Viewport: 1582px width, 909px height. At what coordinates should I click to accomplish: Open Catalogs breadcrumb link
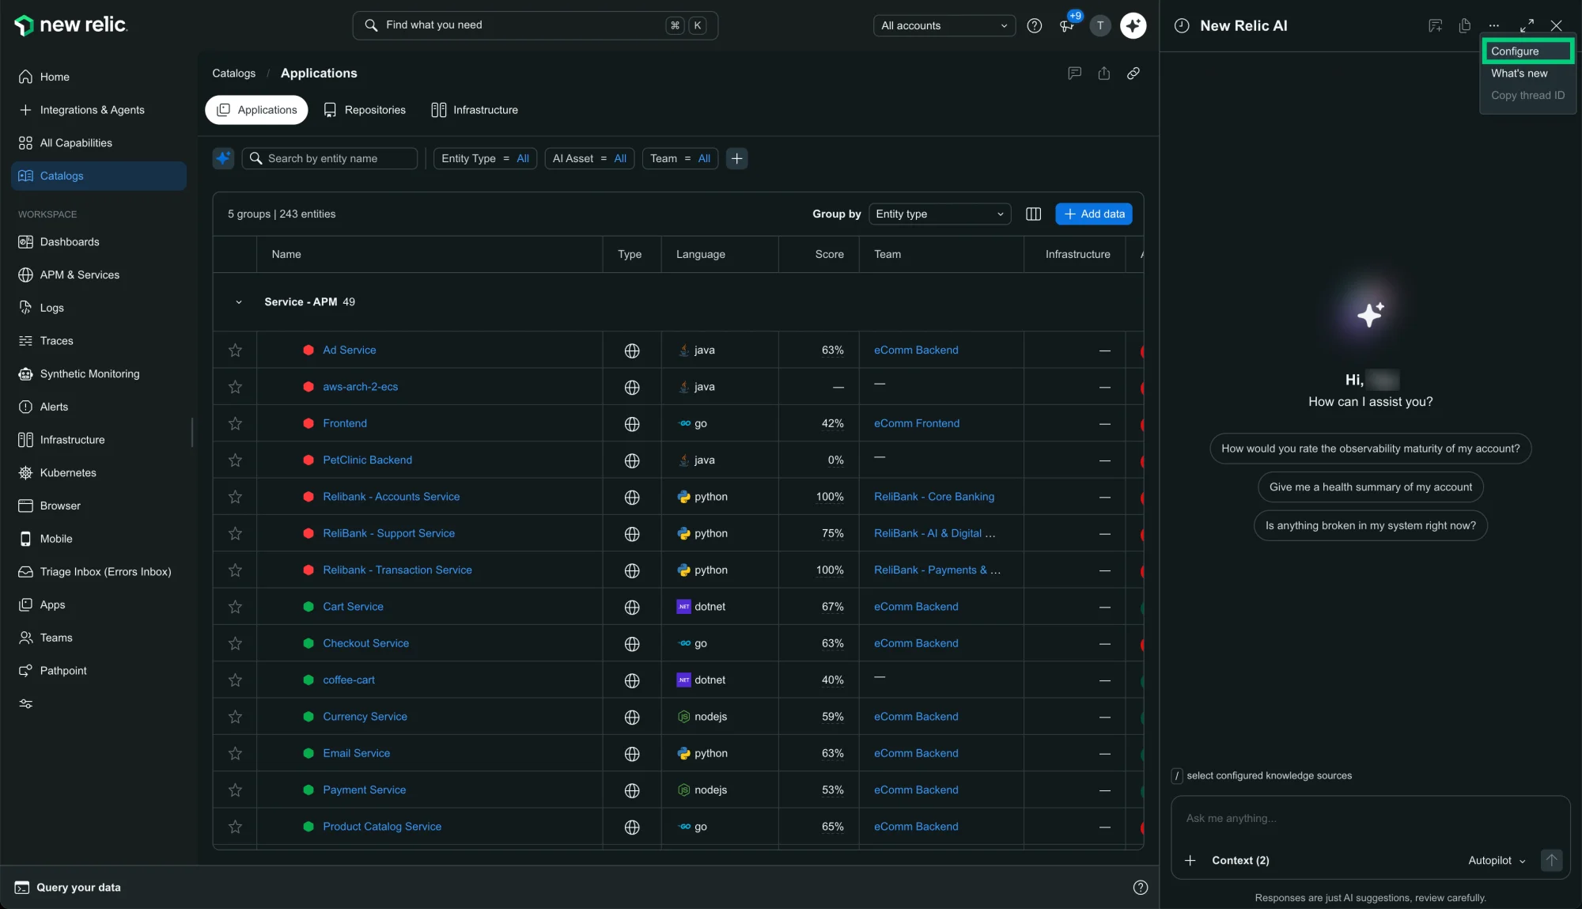[x=233, y=73]
